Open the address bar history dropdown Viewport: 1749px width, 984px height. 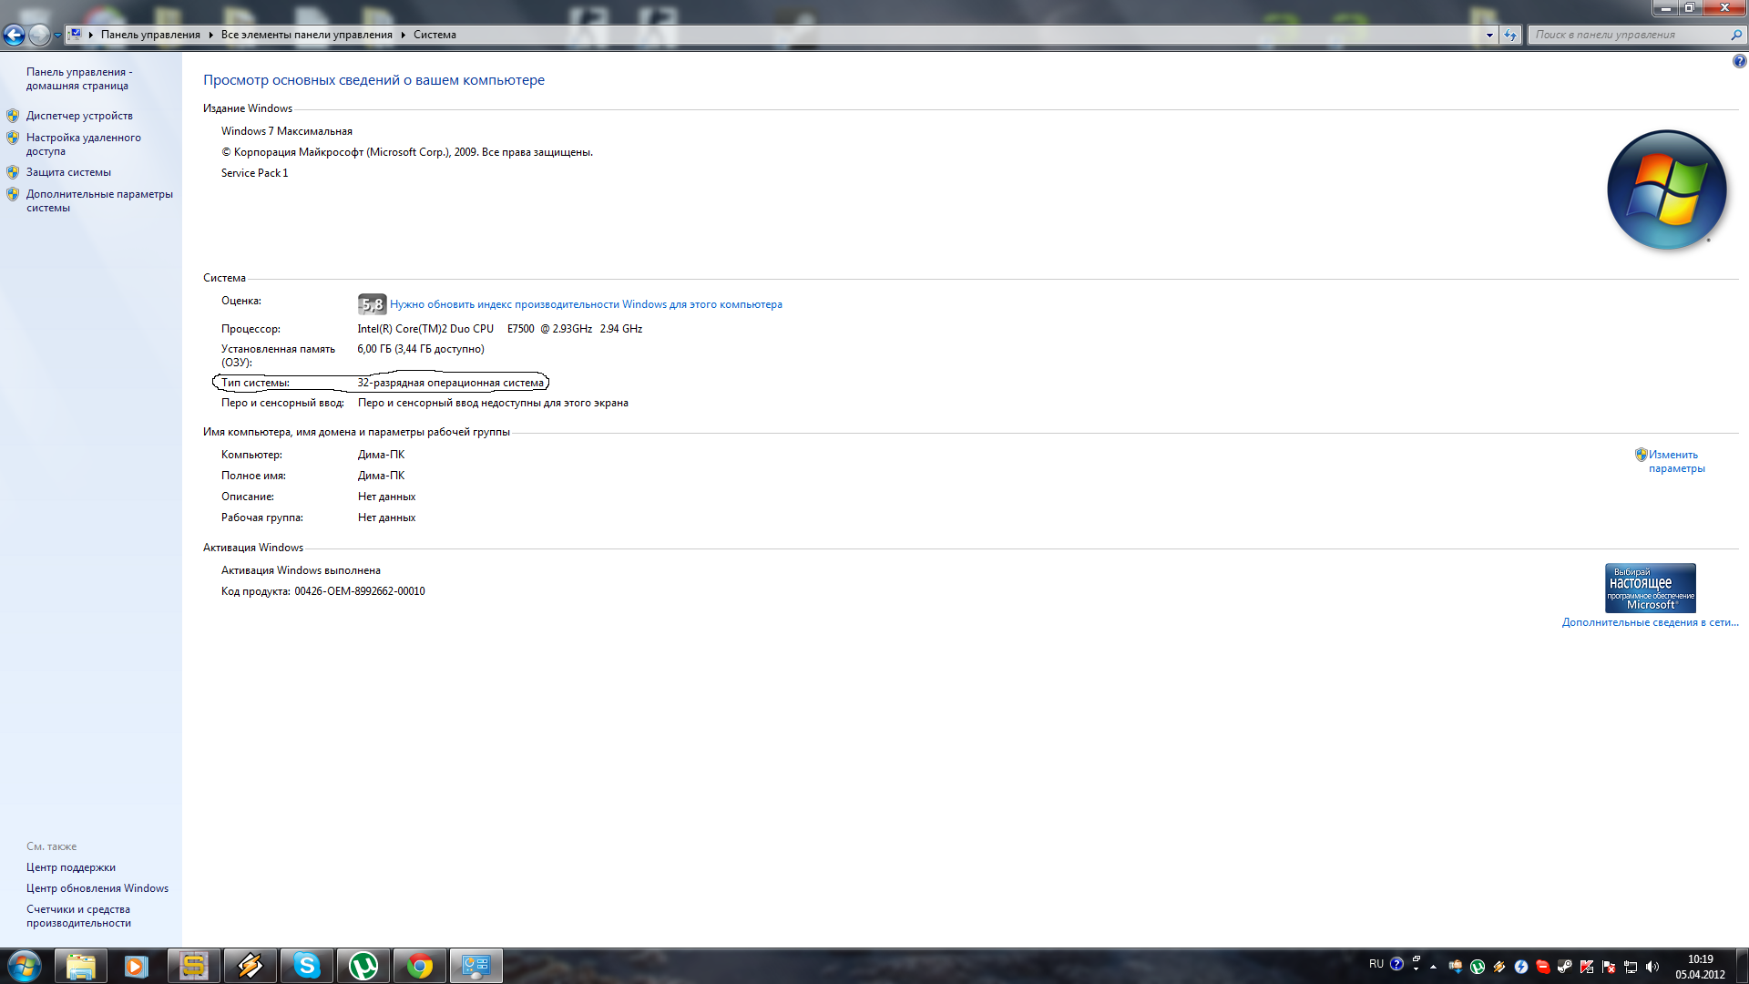click(x=1489, y=35)
